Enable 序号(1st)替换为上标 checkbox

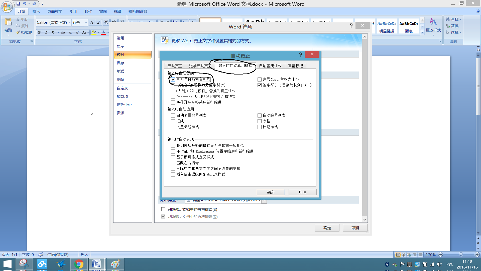[260, 79]
